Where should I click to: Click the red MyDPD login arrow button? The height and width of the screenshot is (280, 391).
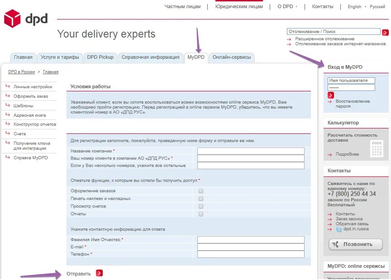pyautogui.click(x=331, y=95)
